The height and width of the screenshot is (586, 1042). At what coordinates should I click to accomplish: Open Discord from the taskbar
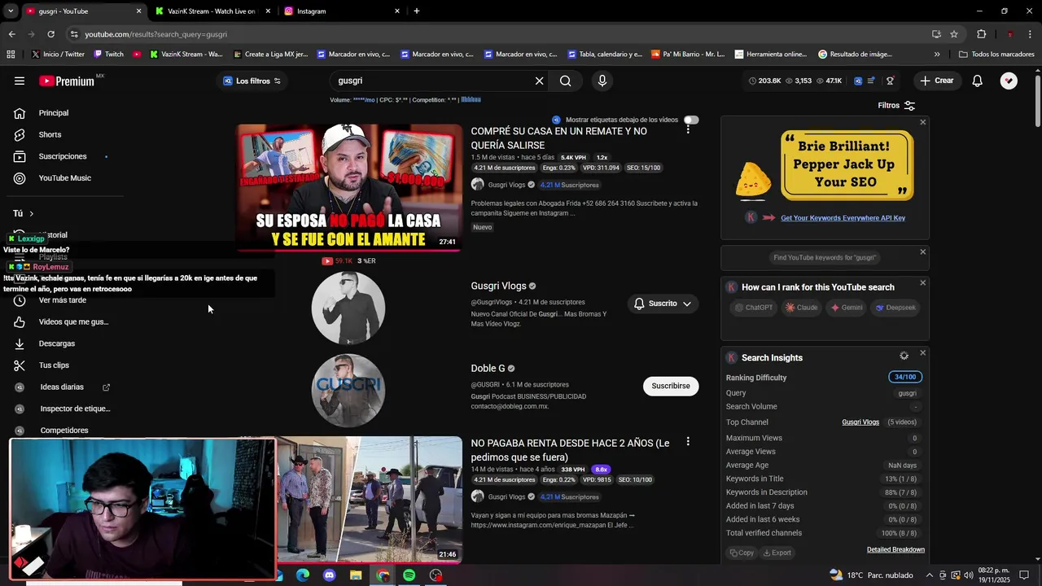click(x=329, y=575)
